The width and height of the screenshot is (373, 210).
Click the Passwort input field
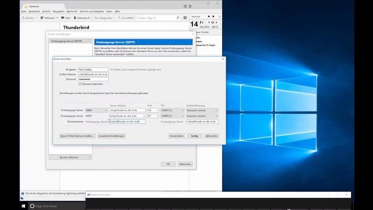[x=93, y=79]
